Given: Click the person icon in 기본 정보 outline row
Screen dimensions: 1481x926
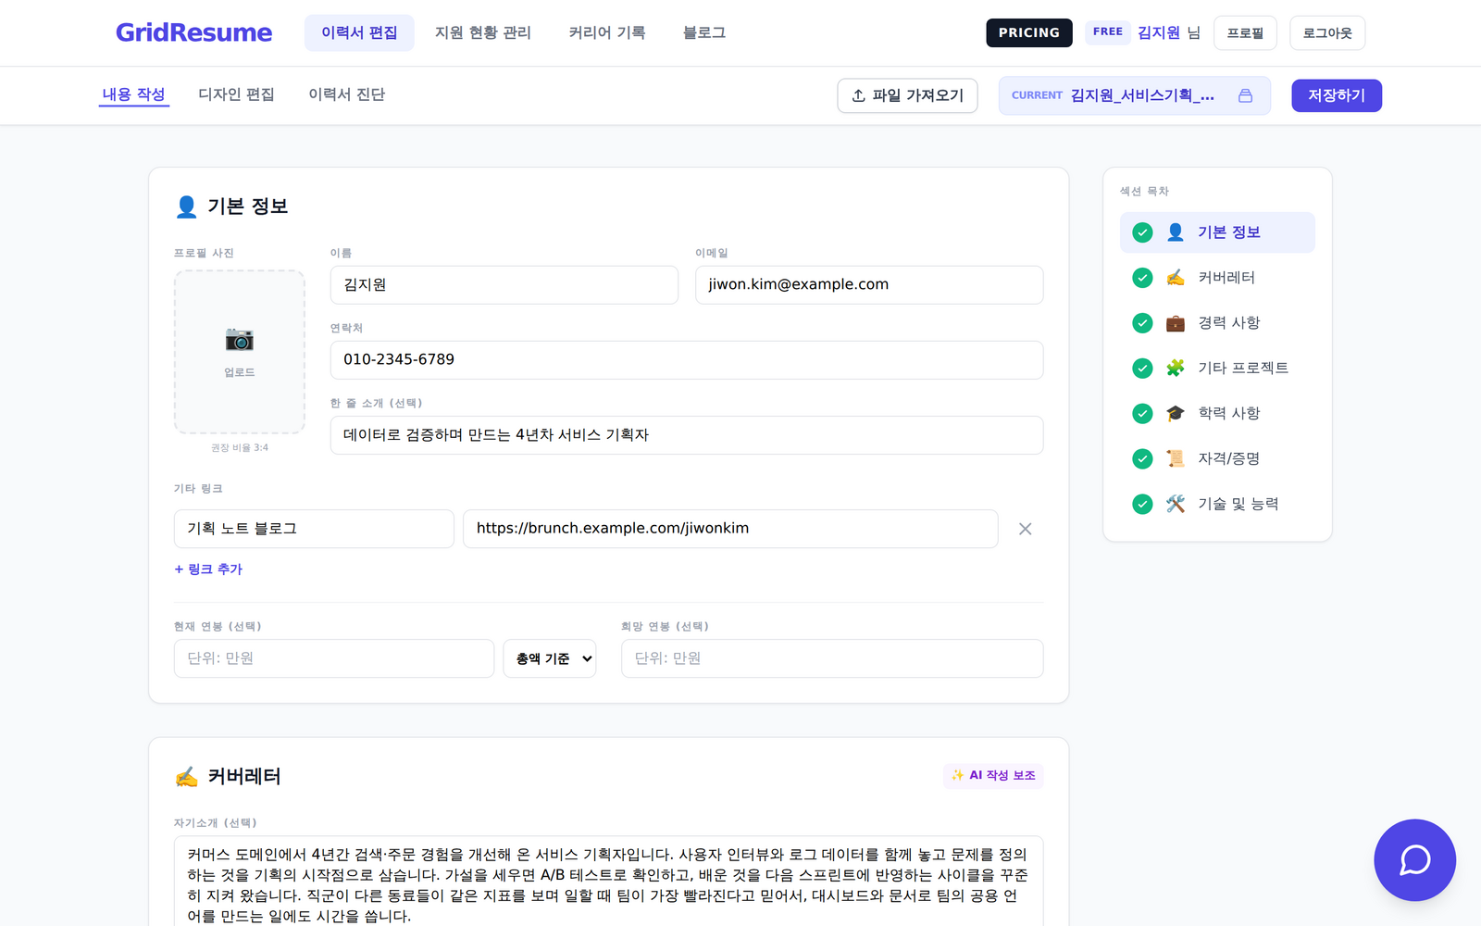Looking at the screenshot, I should pos(1176,232).
